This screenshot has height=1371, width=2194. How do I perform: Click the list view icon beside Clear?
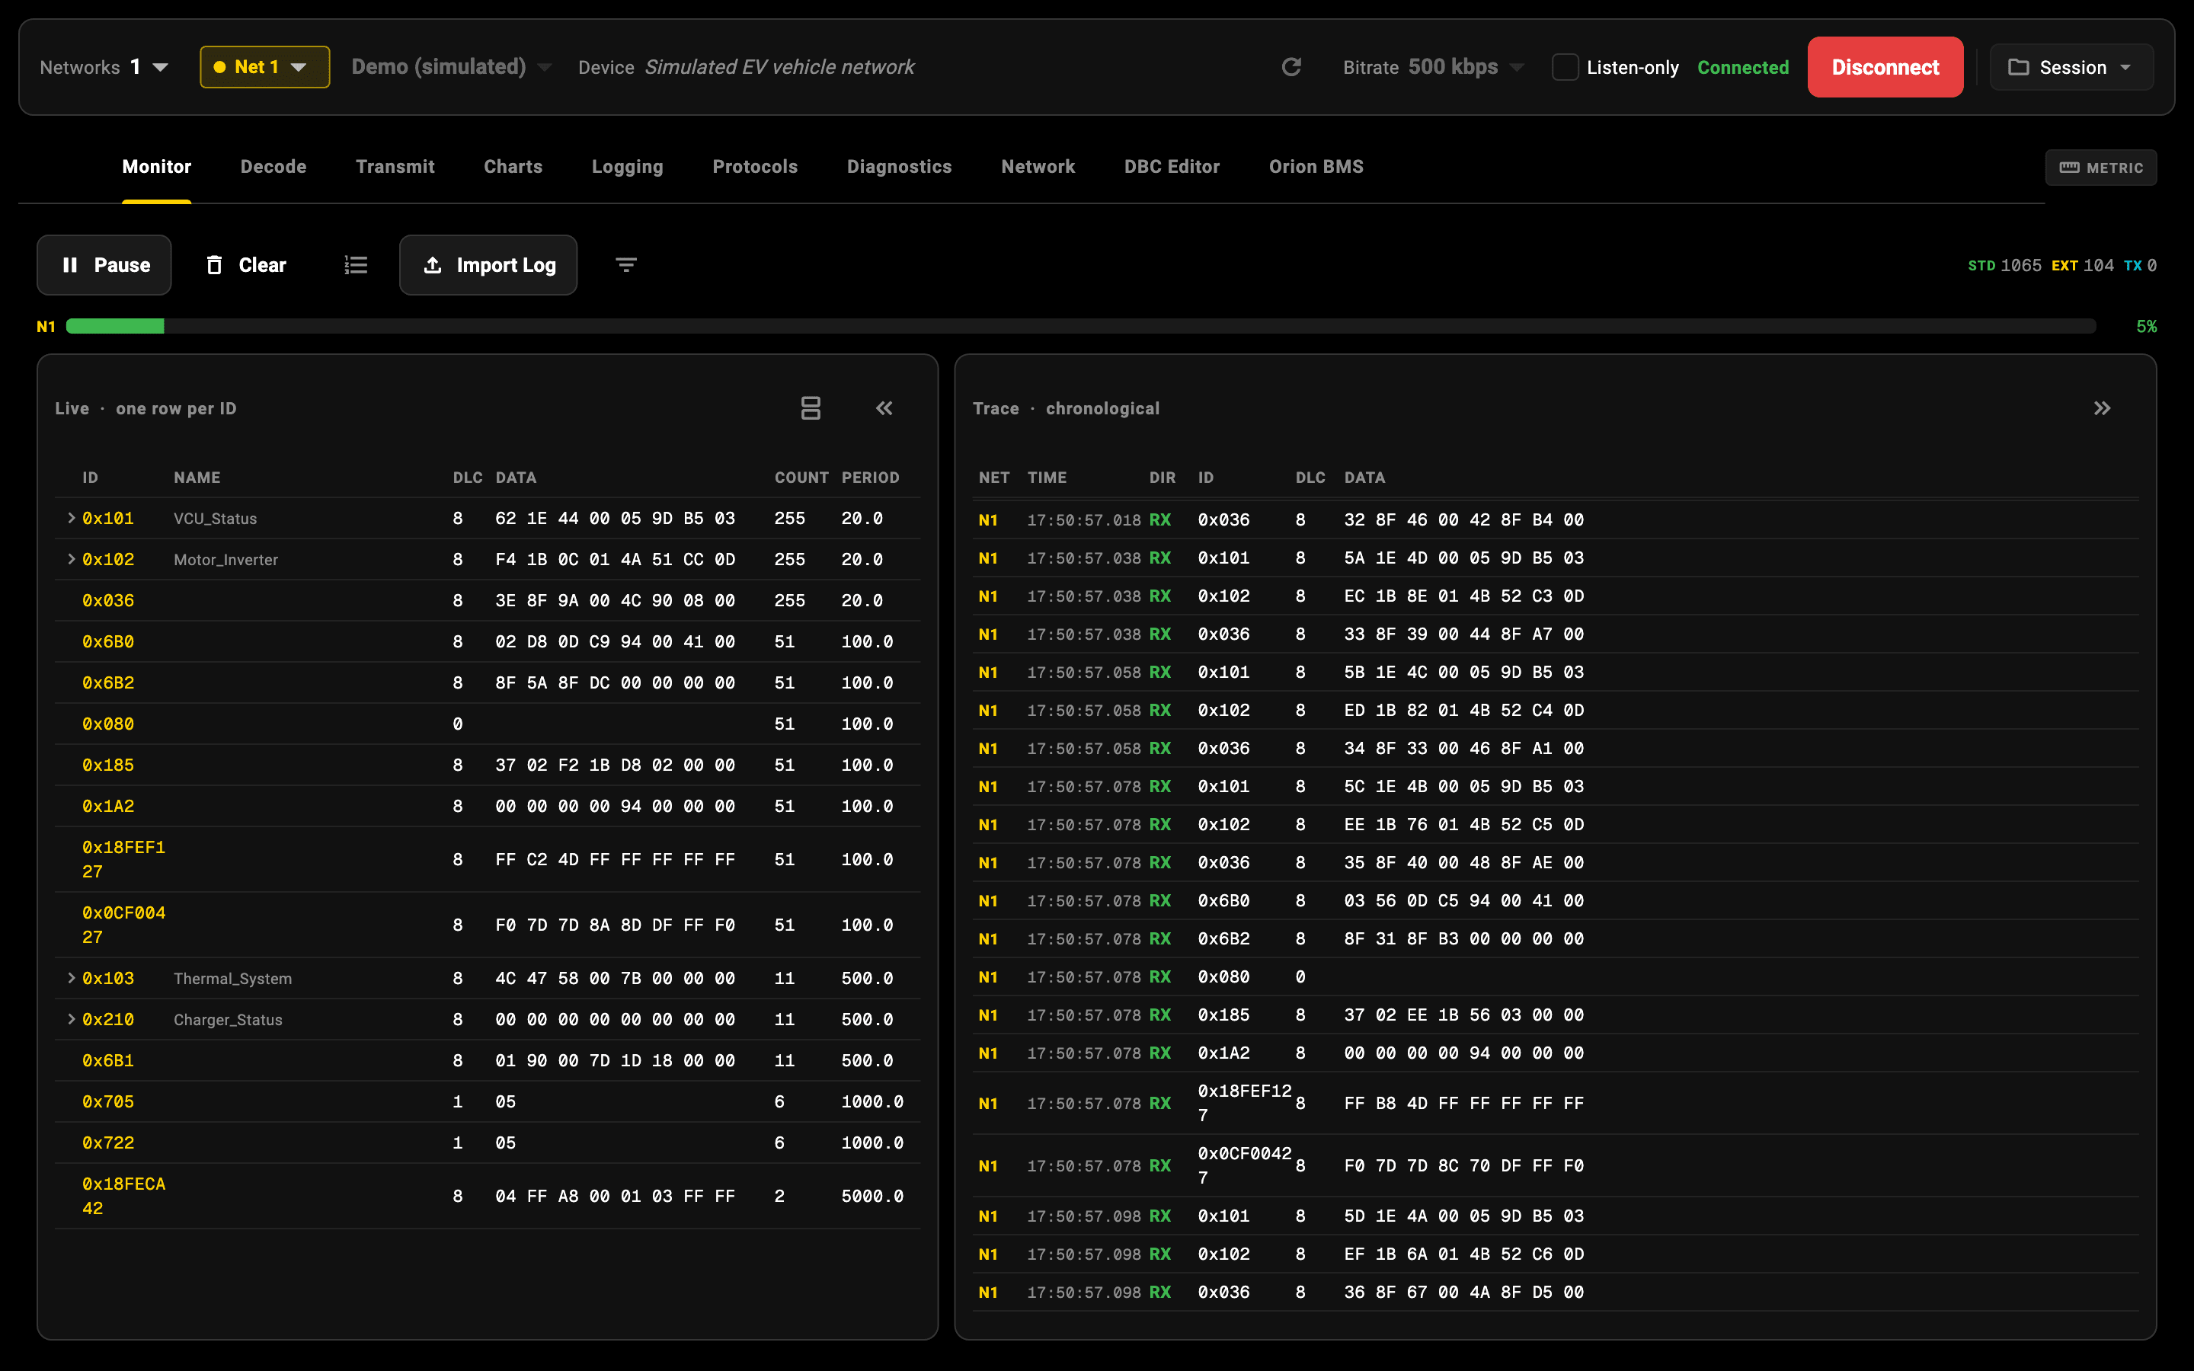356,265
